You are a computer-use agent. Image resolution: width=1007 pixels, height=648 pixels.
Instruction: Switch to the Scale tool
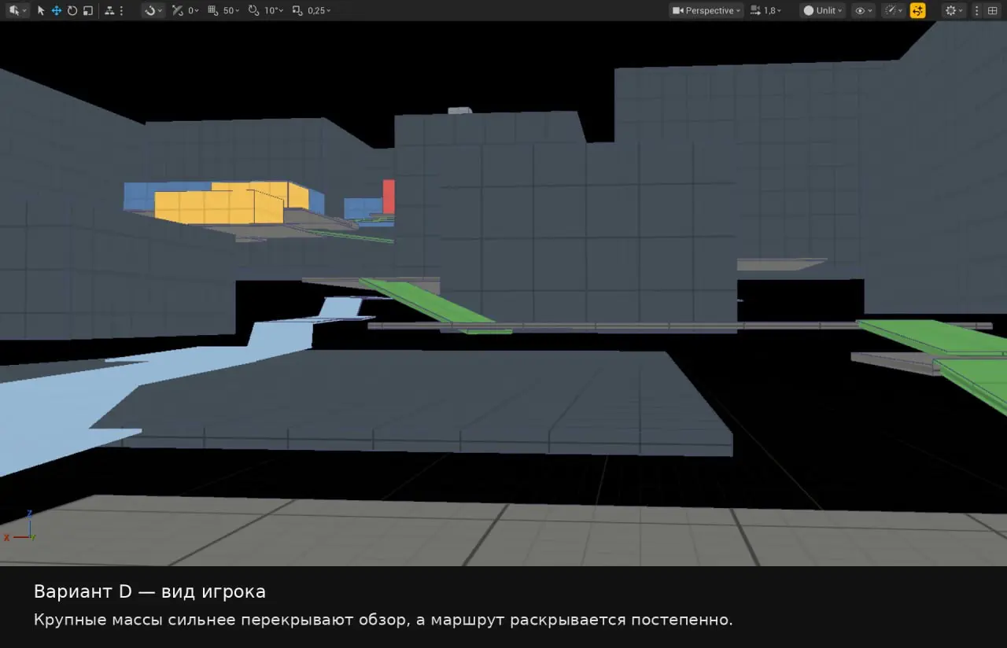point(87,10)
